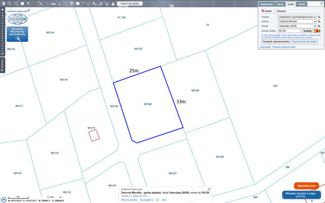This screenshot has height=203, width=325.
Task: Click the zoom out magnifier tool
Action: [x=16, y=3]
